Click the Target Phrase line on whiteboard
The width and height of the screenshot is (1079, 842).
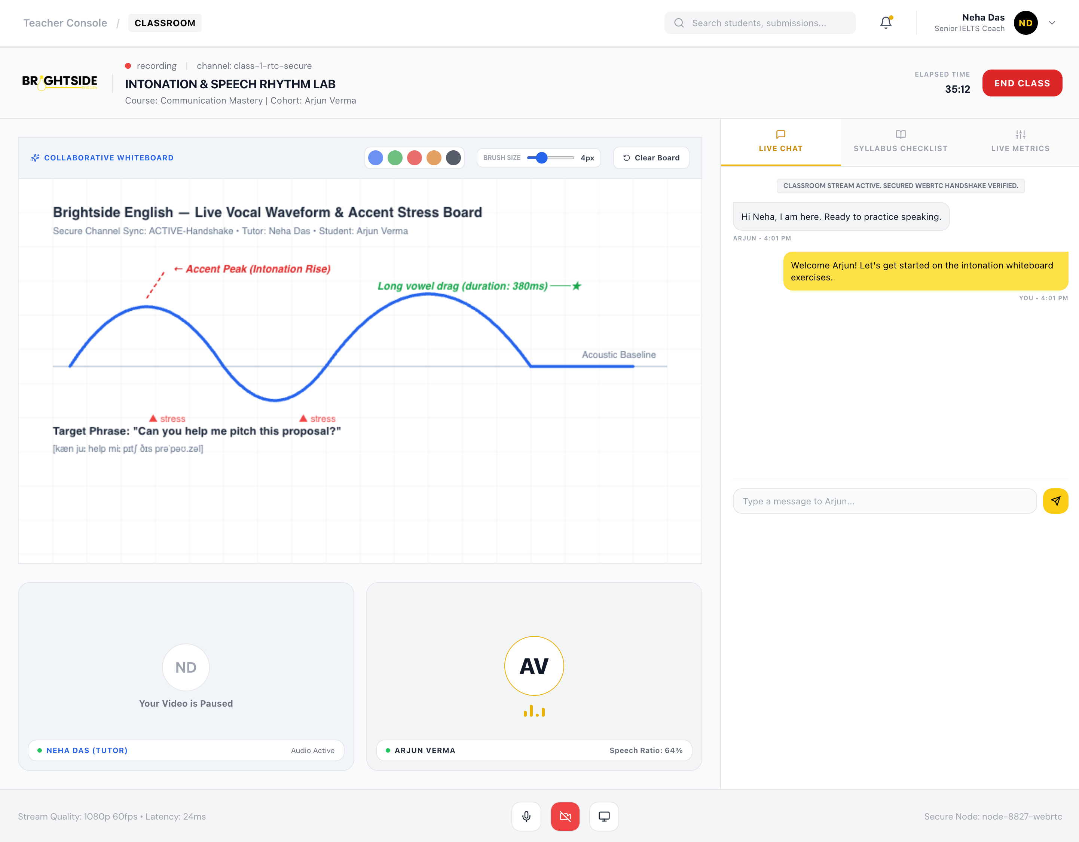197,431
